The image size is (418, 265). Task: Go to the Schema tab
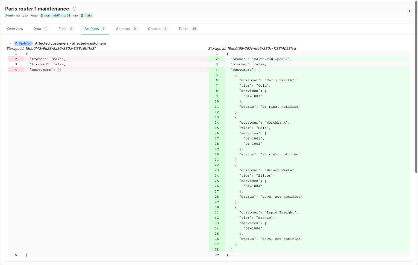(126, 29)
